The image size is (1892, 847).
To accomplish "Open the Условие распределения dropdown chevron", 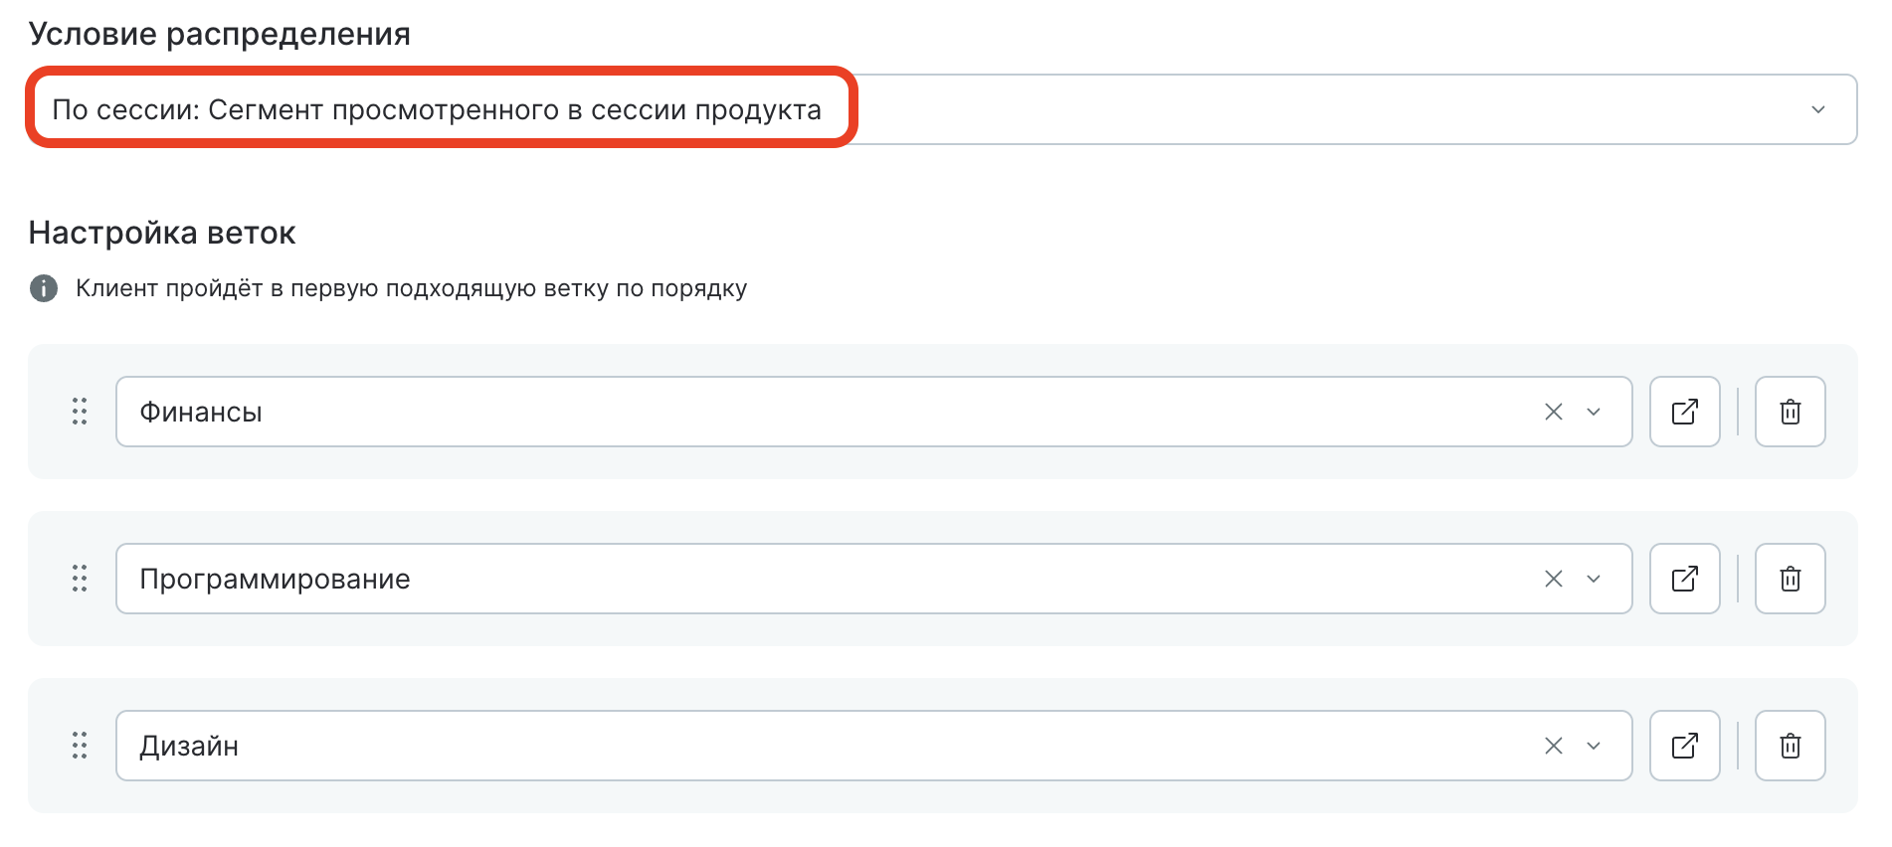I will tap(1817, 109).
